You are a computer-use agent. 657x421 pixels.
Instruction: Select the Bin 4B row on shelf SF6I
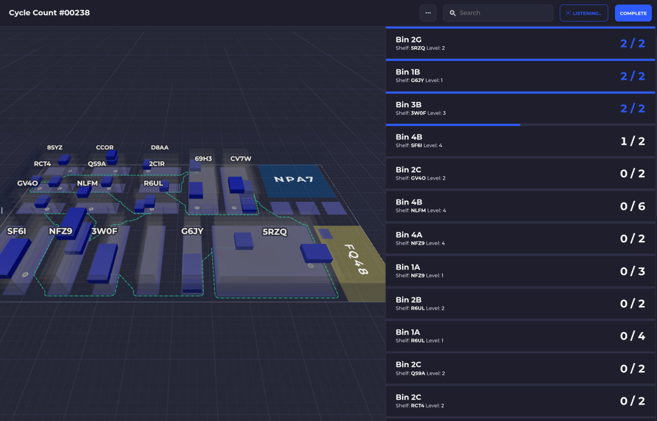pos(520,141)
